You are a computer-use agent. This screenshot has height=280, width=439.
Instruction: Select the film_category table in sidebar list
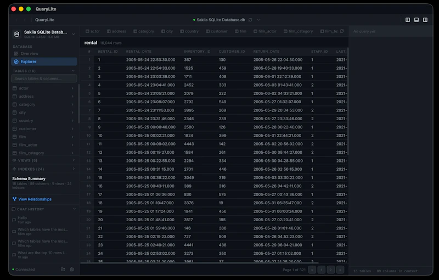[x=43, y=153]
